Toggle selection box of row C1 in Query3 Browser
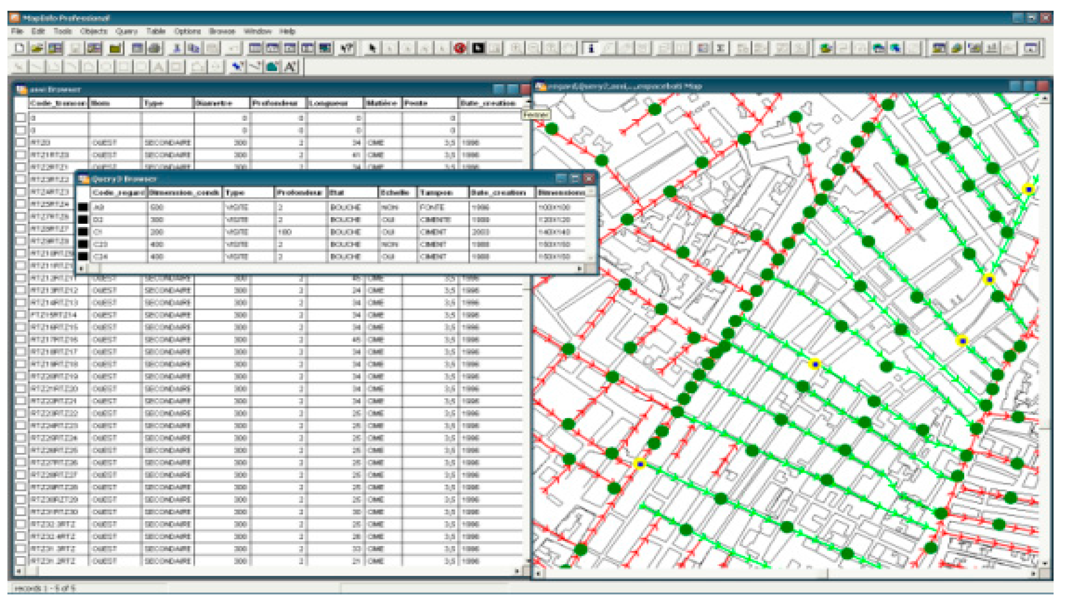 83,232
